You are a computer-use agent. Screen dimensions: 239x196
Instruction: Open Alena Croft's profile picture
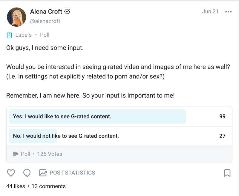tap(16, 17)
